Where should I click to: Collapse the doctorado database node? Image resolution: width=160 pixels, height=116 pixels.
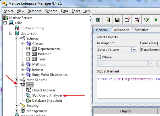point(11,33)
